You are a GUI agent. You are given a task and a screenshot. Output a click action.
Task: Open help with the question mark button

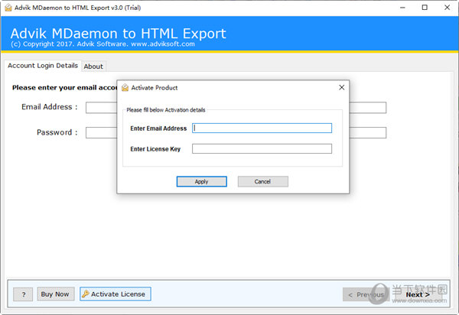click(23, 294)
